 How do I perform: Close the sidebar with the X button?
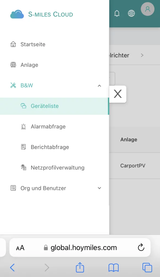118,94
